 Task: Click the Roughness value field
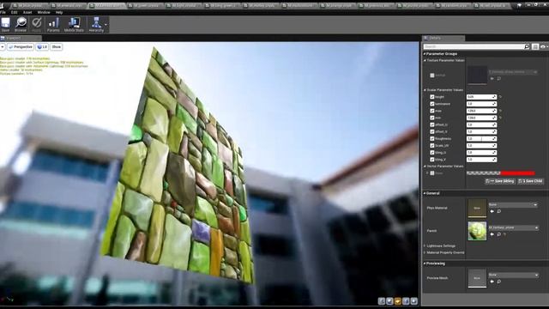pyautogui.click(x=481, y=139)
